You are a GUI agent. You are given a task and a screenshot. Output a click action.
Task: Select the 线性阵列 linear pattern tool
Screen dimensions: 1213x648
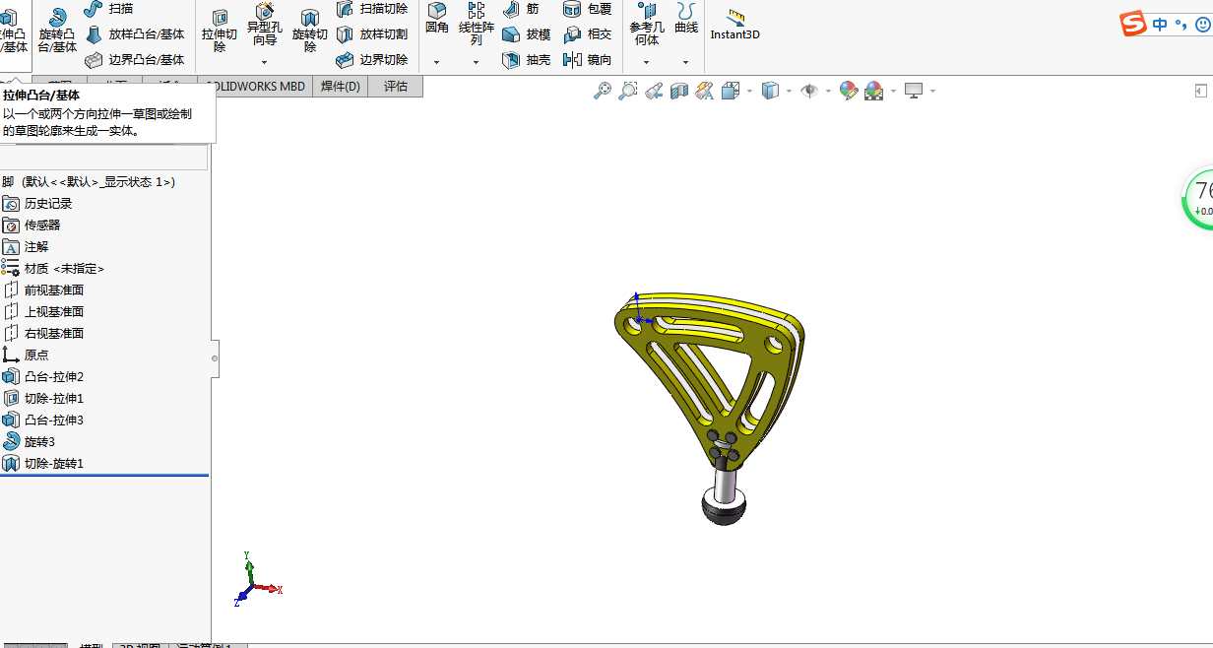pyautogui.click(x=477, y=25)
